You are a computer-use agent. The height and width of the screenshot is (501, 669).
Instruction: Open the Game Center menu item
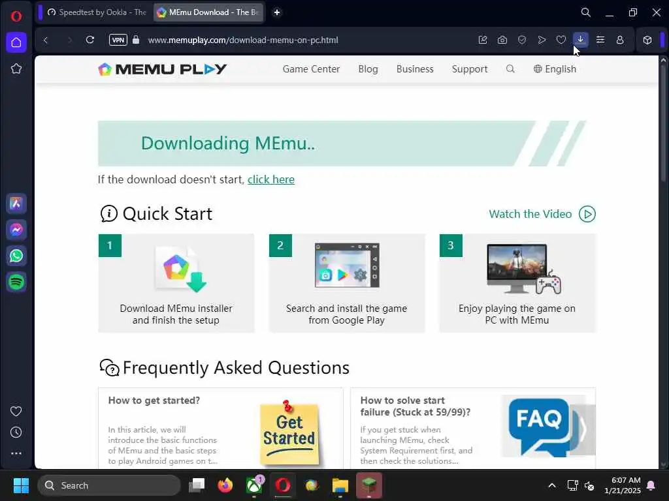[311, 69]
